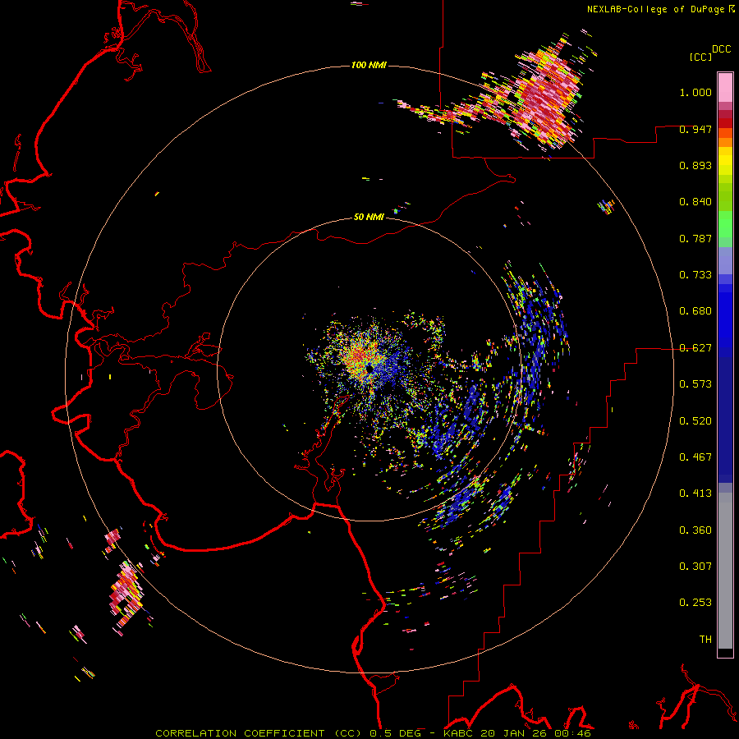Image resolution: width=739 pixels, height=739 pixels.
Task: Click the 0.467 scale value
Action: coord(695,457)
